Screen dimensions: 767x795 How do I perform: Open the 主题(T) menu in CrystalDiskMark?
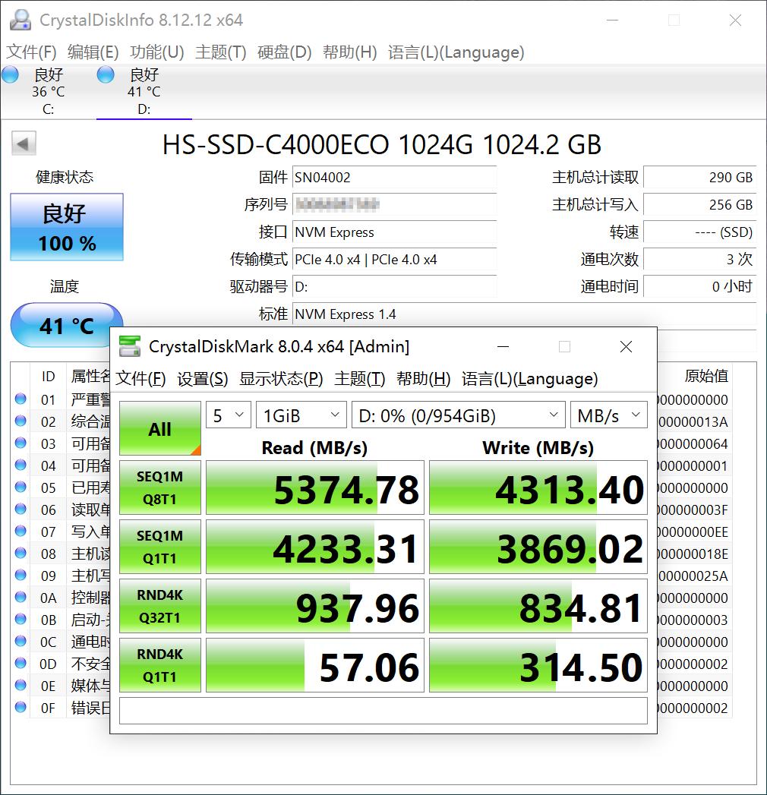[359, 378]
